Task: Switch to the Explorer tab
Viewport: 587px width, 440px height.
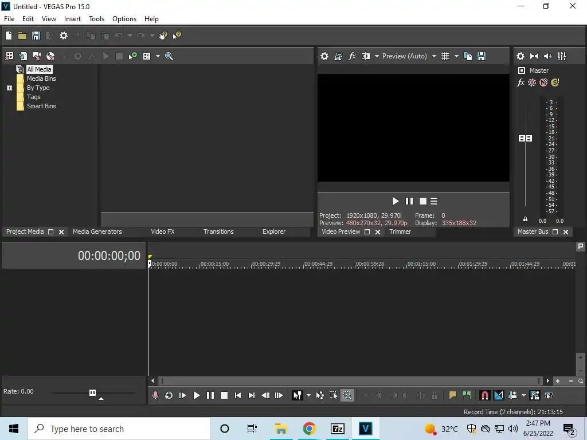Action: (x=273, y=231)
